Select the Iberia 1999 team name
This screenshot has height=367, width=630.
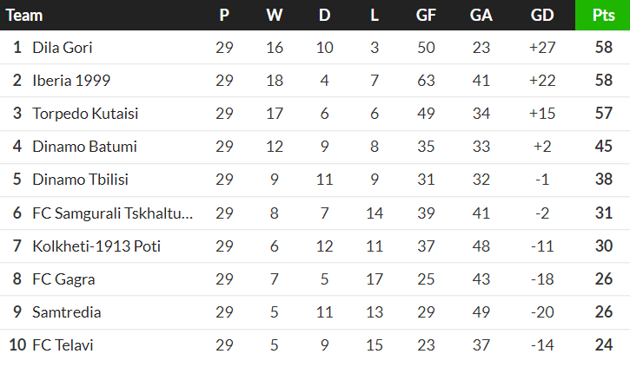click(71, 81)
